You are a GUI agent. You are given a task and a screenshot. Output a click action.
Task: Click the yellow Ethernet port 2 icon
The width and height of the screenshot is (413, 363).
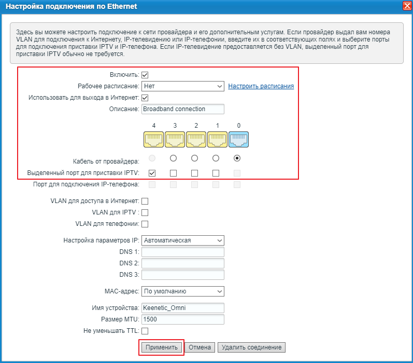tap(196, 140)
